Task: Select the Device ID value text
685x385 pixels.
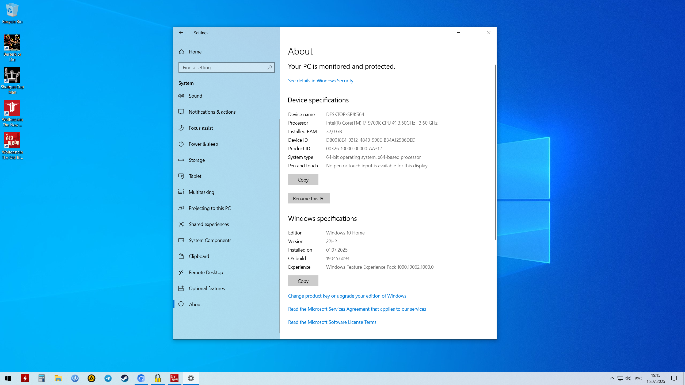Action: click(371, 140)
